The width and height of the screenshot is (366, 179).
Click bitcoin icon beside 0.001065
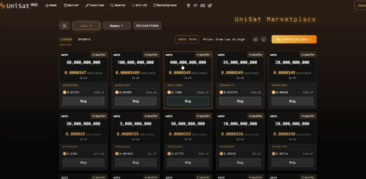pyautogui.click(x=117, y=154)
